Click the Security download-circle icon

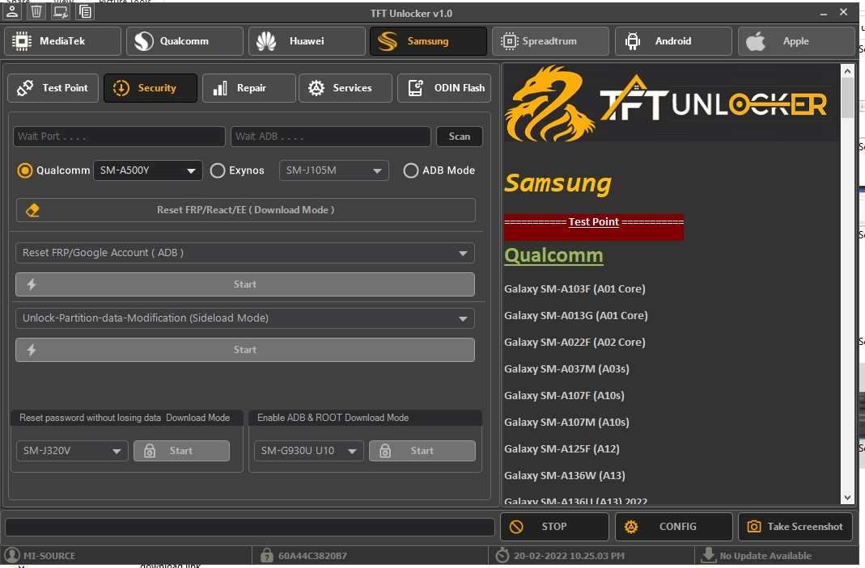[x=121, y=88]
